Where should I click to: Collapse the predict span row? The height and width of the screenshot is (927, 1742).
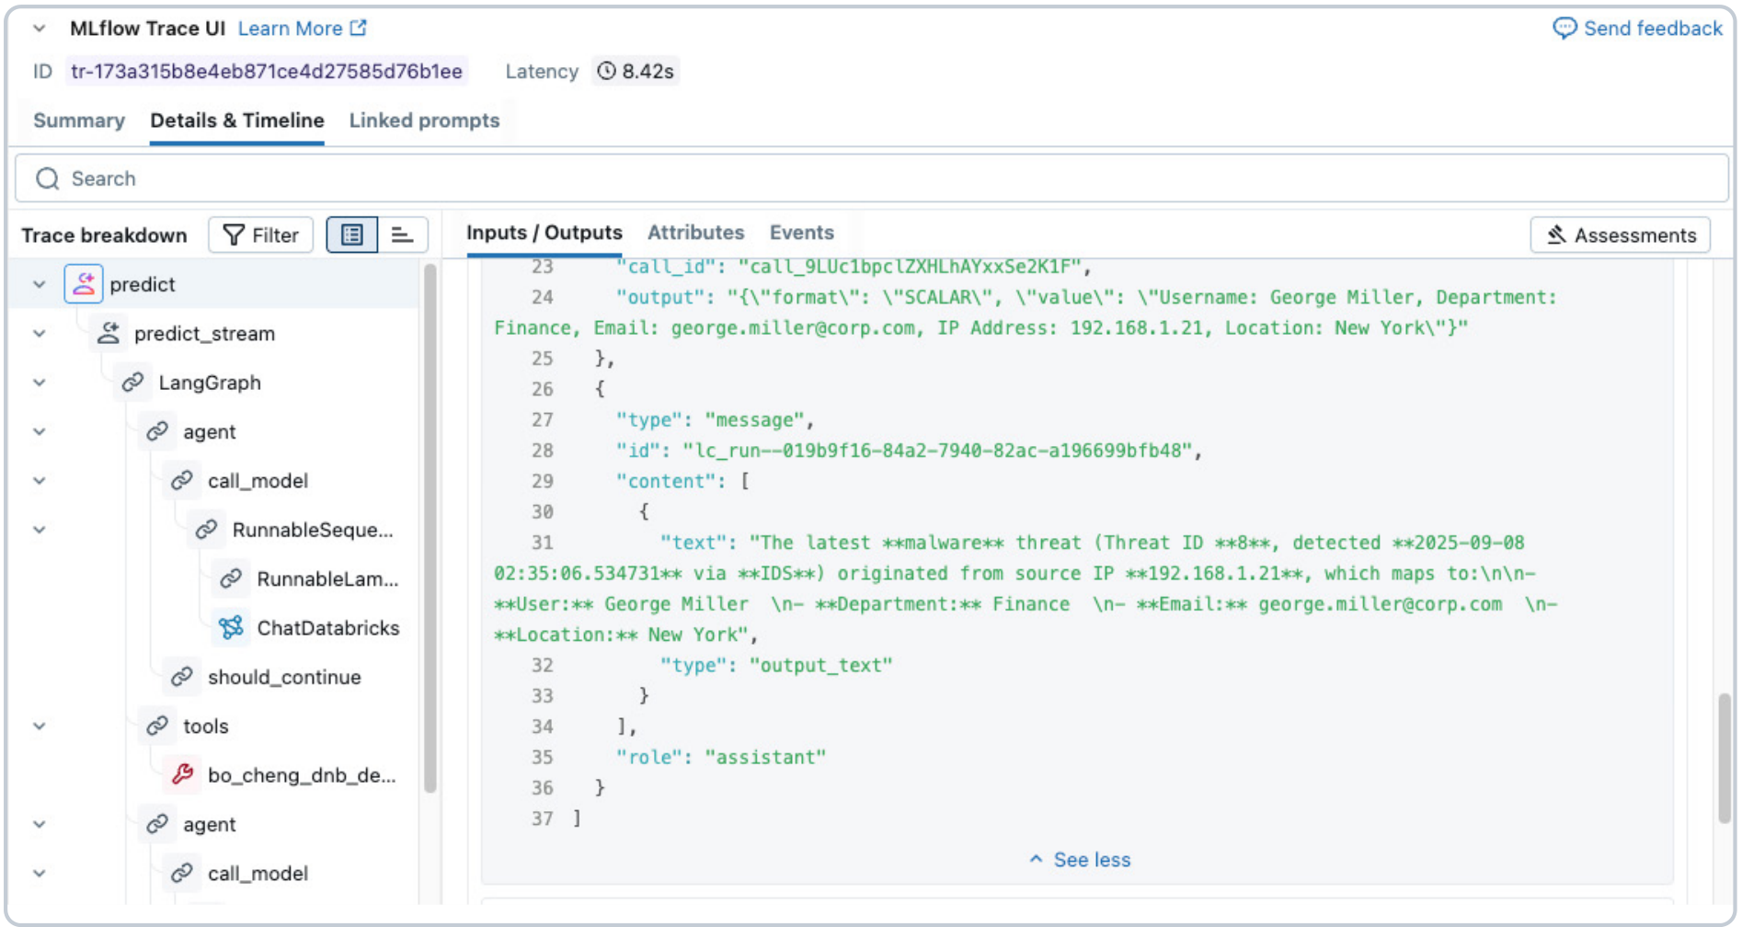[39, 284]
